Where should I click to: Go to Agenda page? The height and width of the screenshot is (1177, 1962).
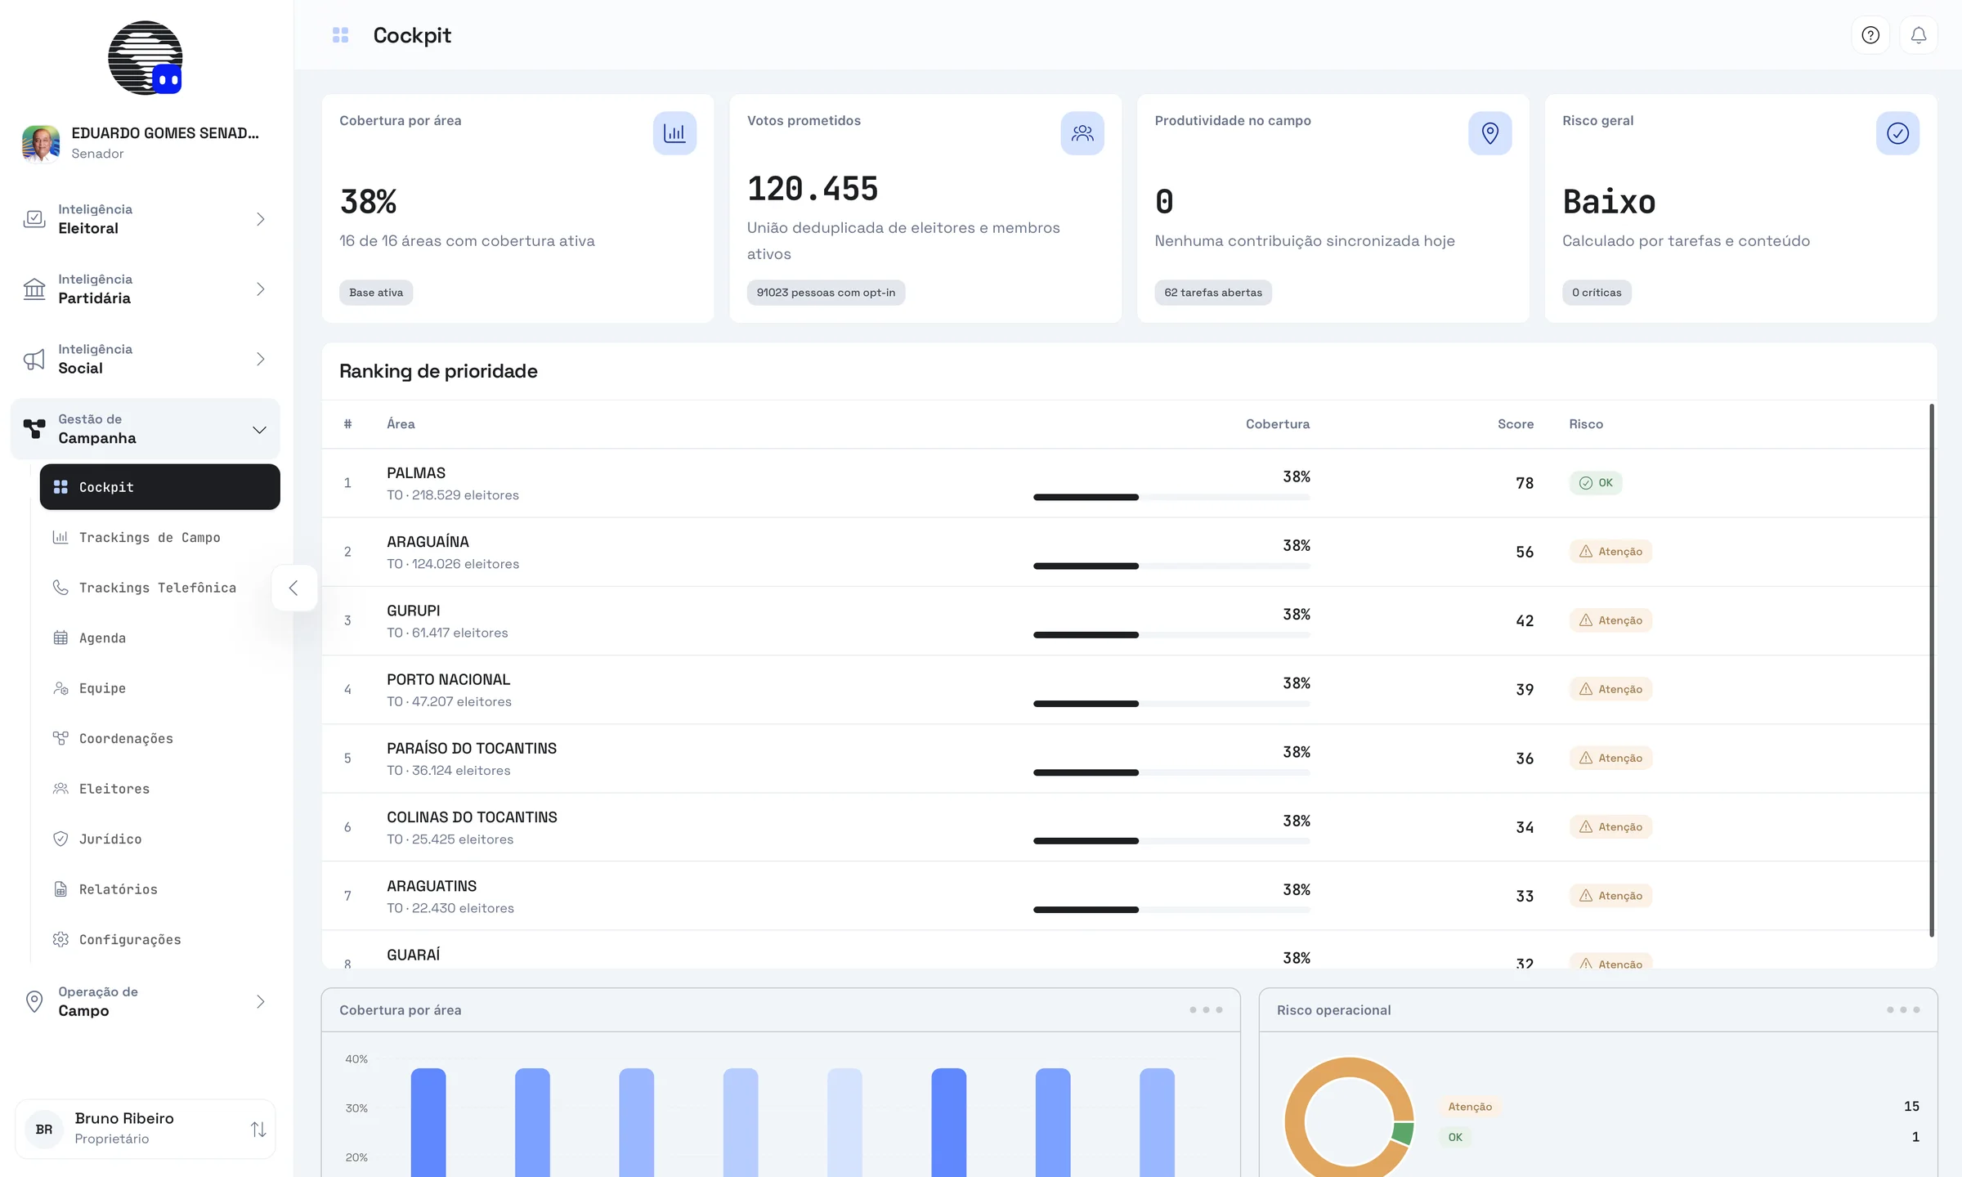click(160, 638)
